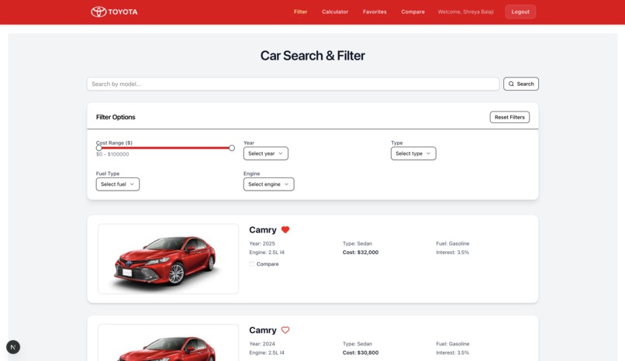
Task: Click the Year: 2024 text
Action: point(262,344)
